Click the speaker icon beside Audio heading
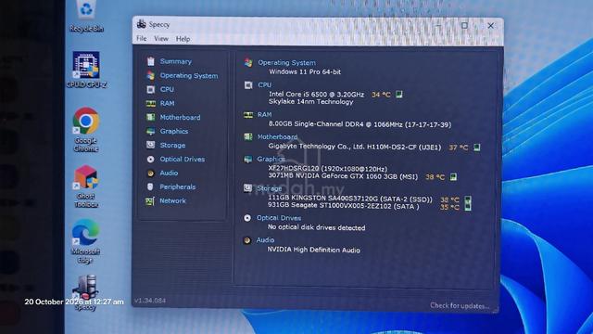Viewport: 593px width, 334px height. pos(247,240)
